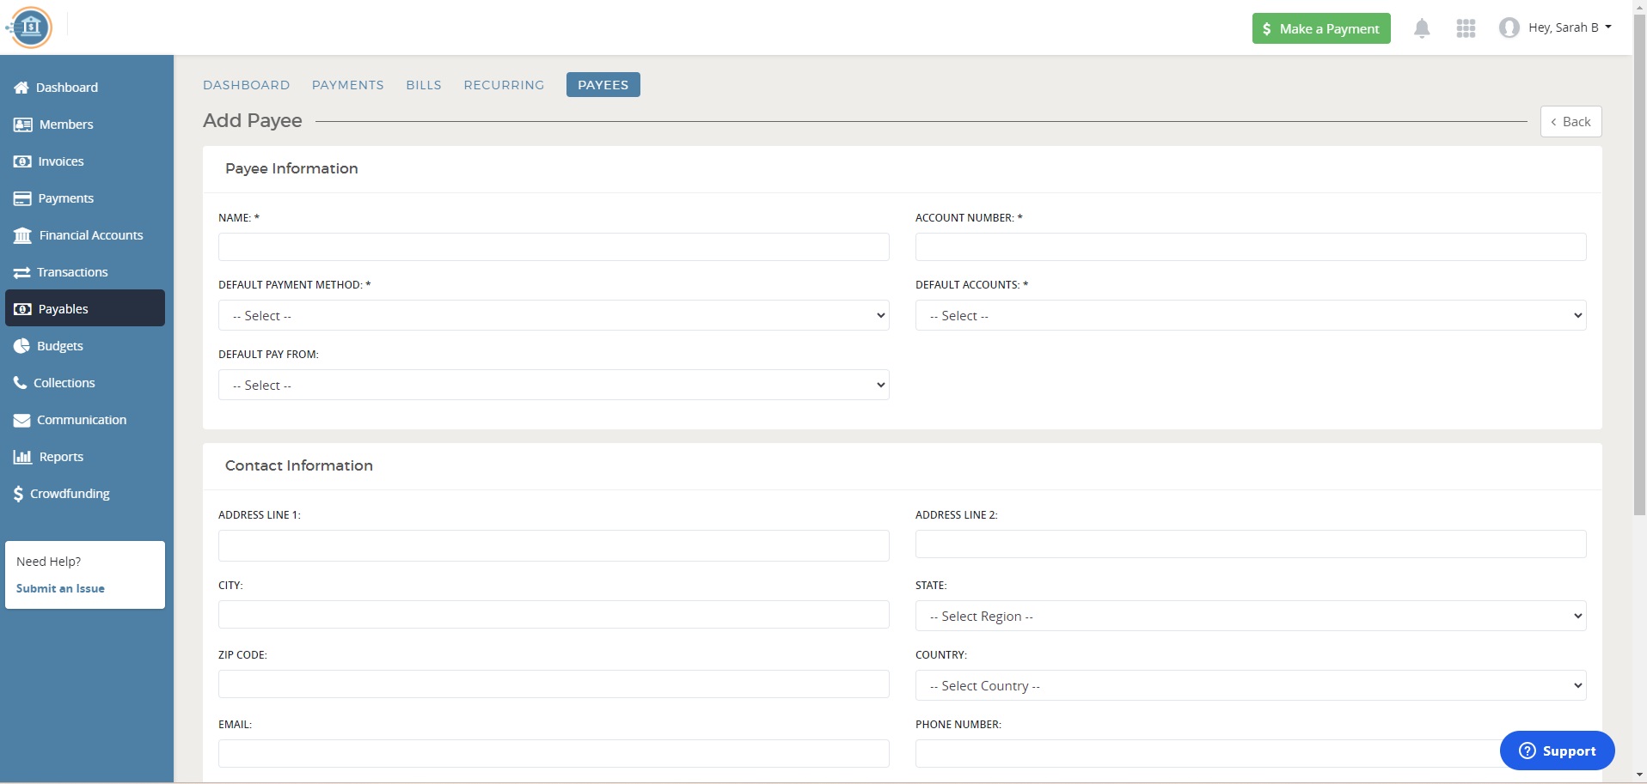Expand the Default Payment Method dropdown

click(554, 315)
